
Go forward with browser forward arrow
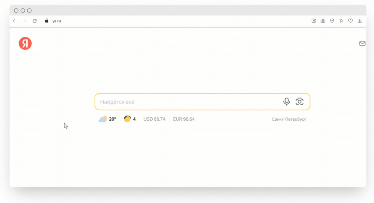click(25, 21)
